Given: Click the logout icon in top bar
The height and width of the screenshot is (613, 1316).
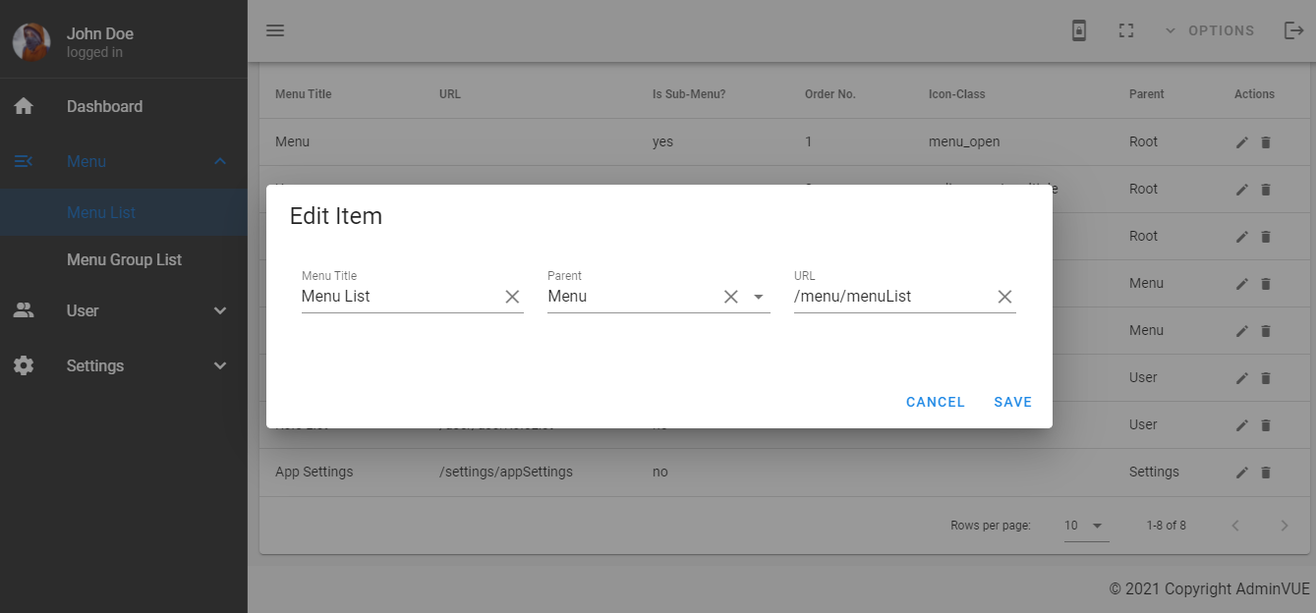Looking at the screenshot, I should [x=1293, y=30].
